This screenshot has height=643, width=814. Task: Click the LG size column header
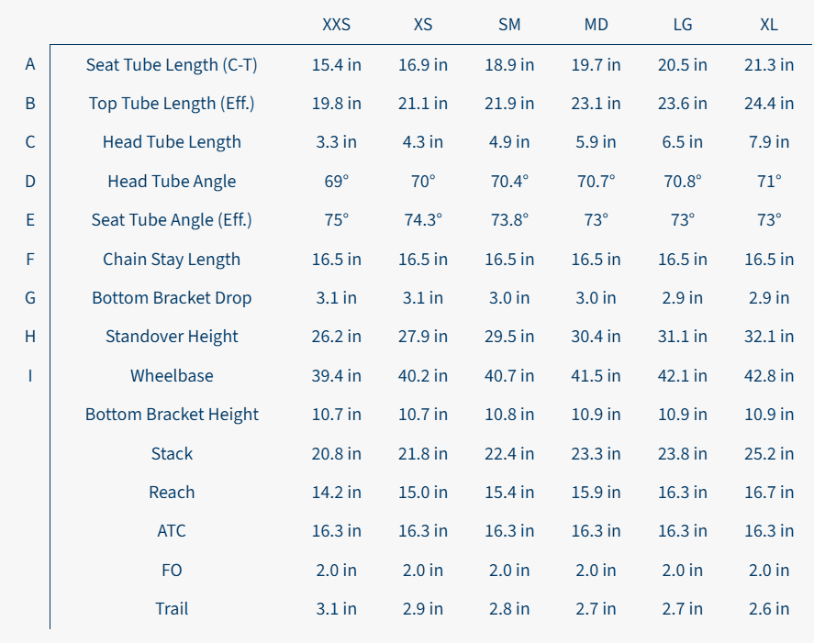pyautogui.click(x=683, y=25)
